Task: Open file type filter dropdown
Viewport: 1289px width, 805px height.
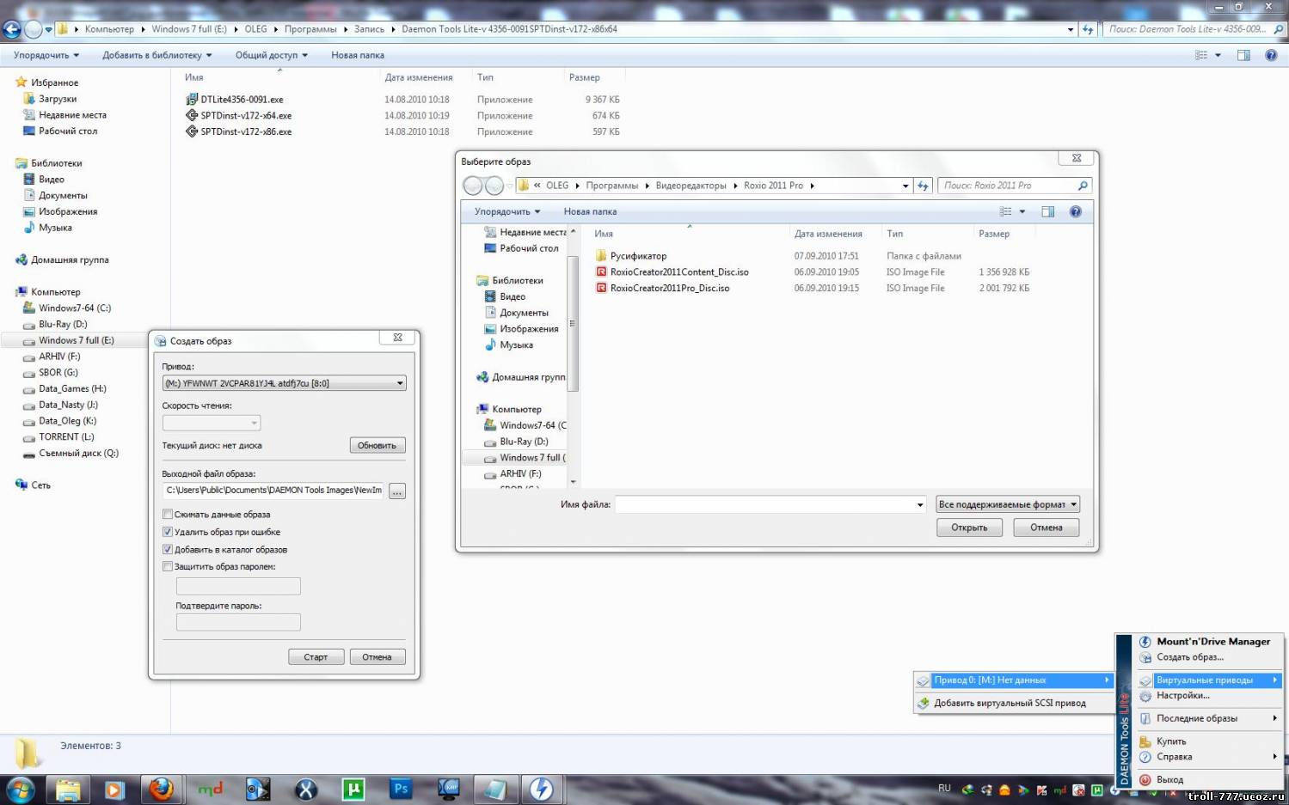Action: tap(1007, 504)
